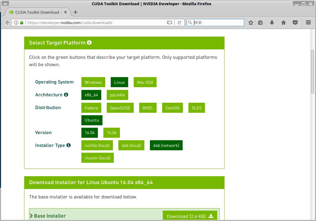The image size is (316, 221).
Task: Click in the search input field
Action: click(x=218, y=23)
